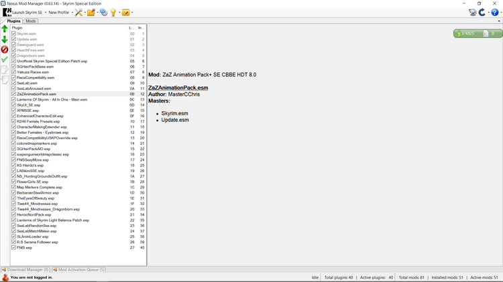The width and height of the screenshot is (503, 282).
Task: Open the Launch Skyrim SE dropdown arrow
Action: pos(45,13)
